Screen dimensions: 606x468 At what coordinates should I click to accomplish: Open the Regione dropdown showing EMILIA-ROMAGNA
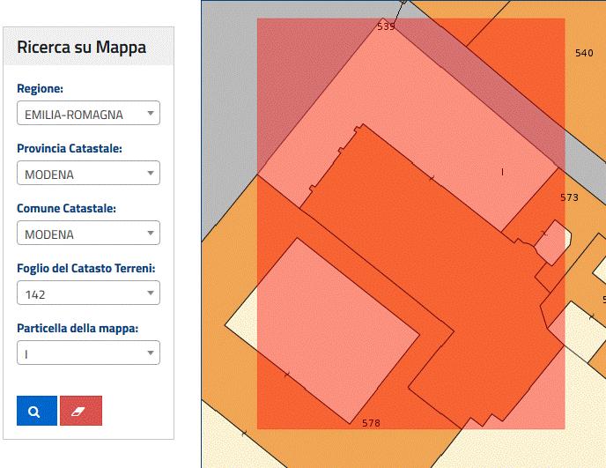pyautogui.click(x=88, y=113)
